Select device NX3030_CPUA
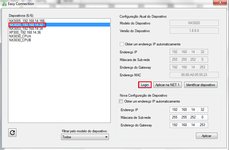Viewport: 229px width, 150px height. 59,36
